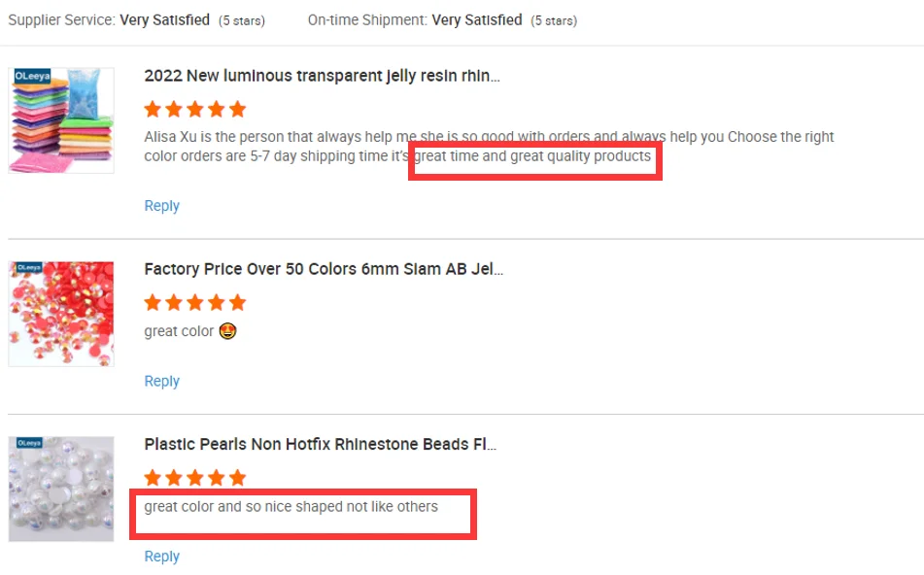The height and width of the screenshot is (575, 924).
Task: Click the star rating of the jelly resin review
Action: (x=194, y=109)
